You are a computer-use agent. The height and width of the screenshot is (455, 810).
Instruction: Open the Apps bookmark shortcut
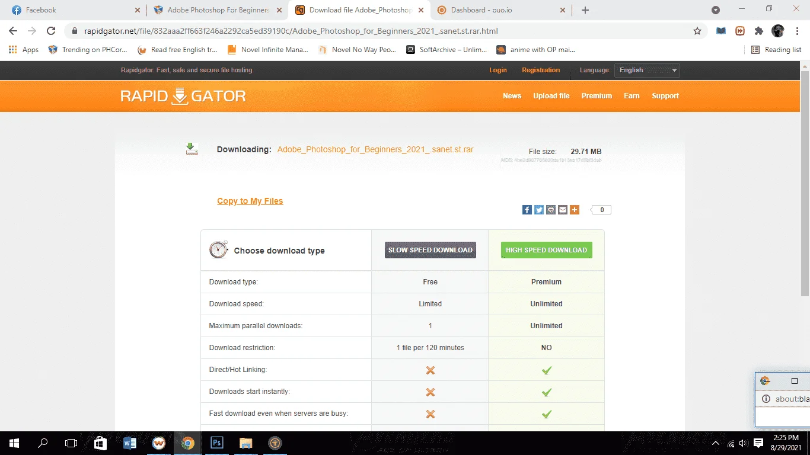pos(24,50)
